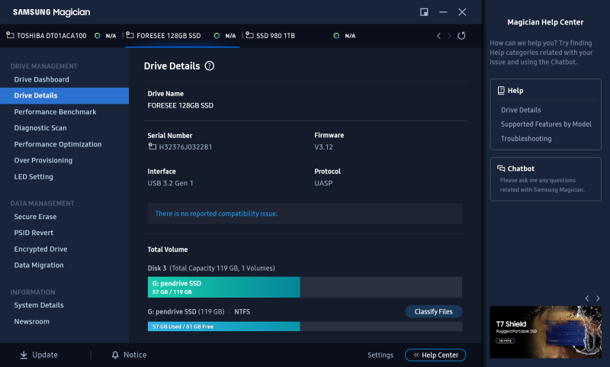
Task: Click the Drive Details help question-mark icon
Action: (x=209, y=66)
